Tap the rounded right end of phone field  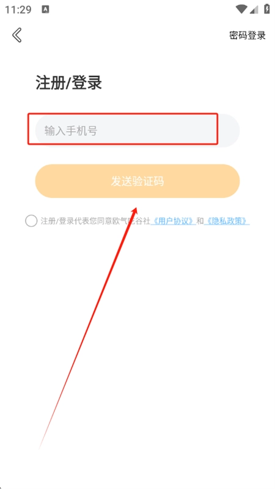229,130
